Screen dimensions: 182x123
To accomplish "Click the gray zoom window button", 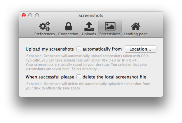I will (37, 15).
